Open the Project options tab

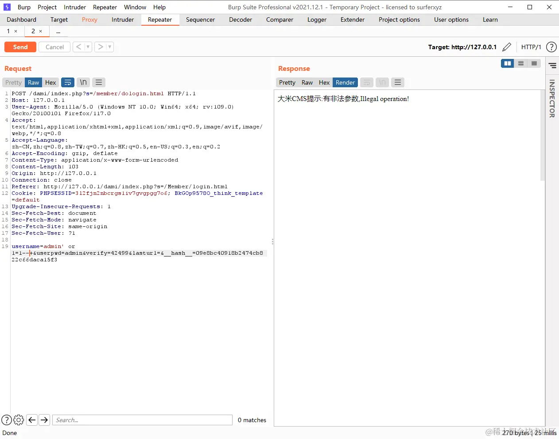[399, 19]
